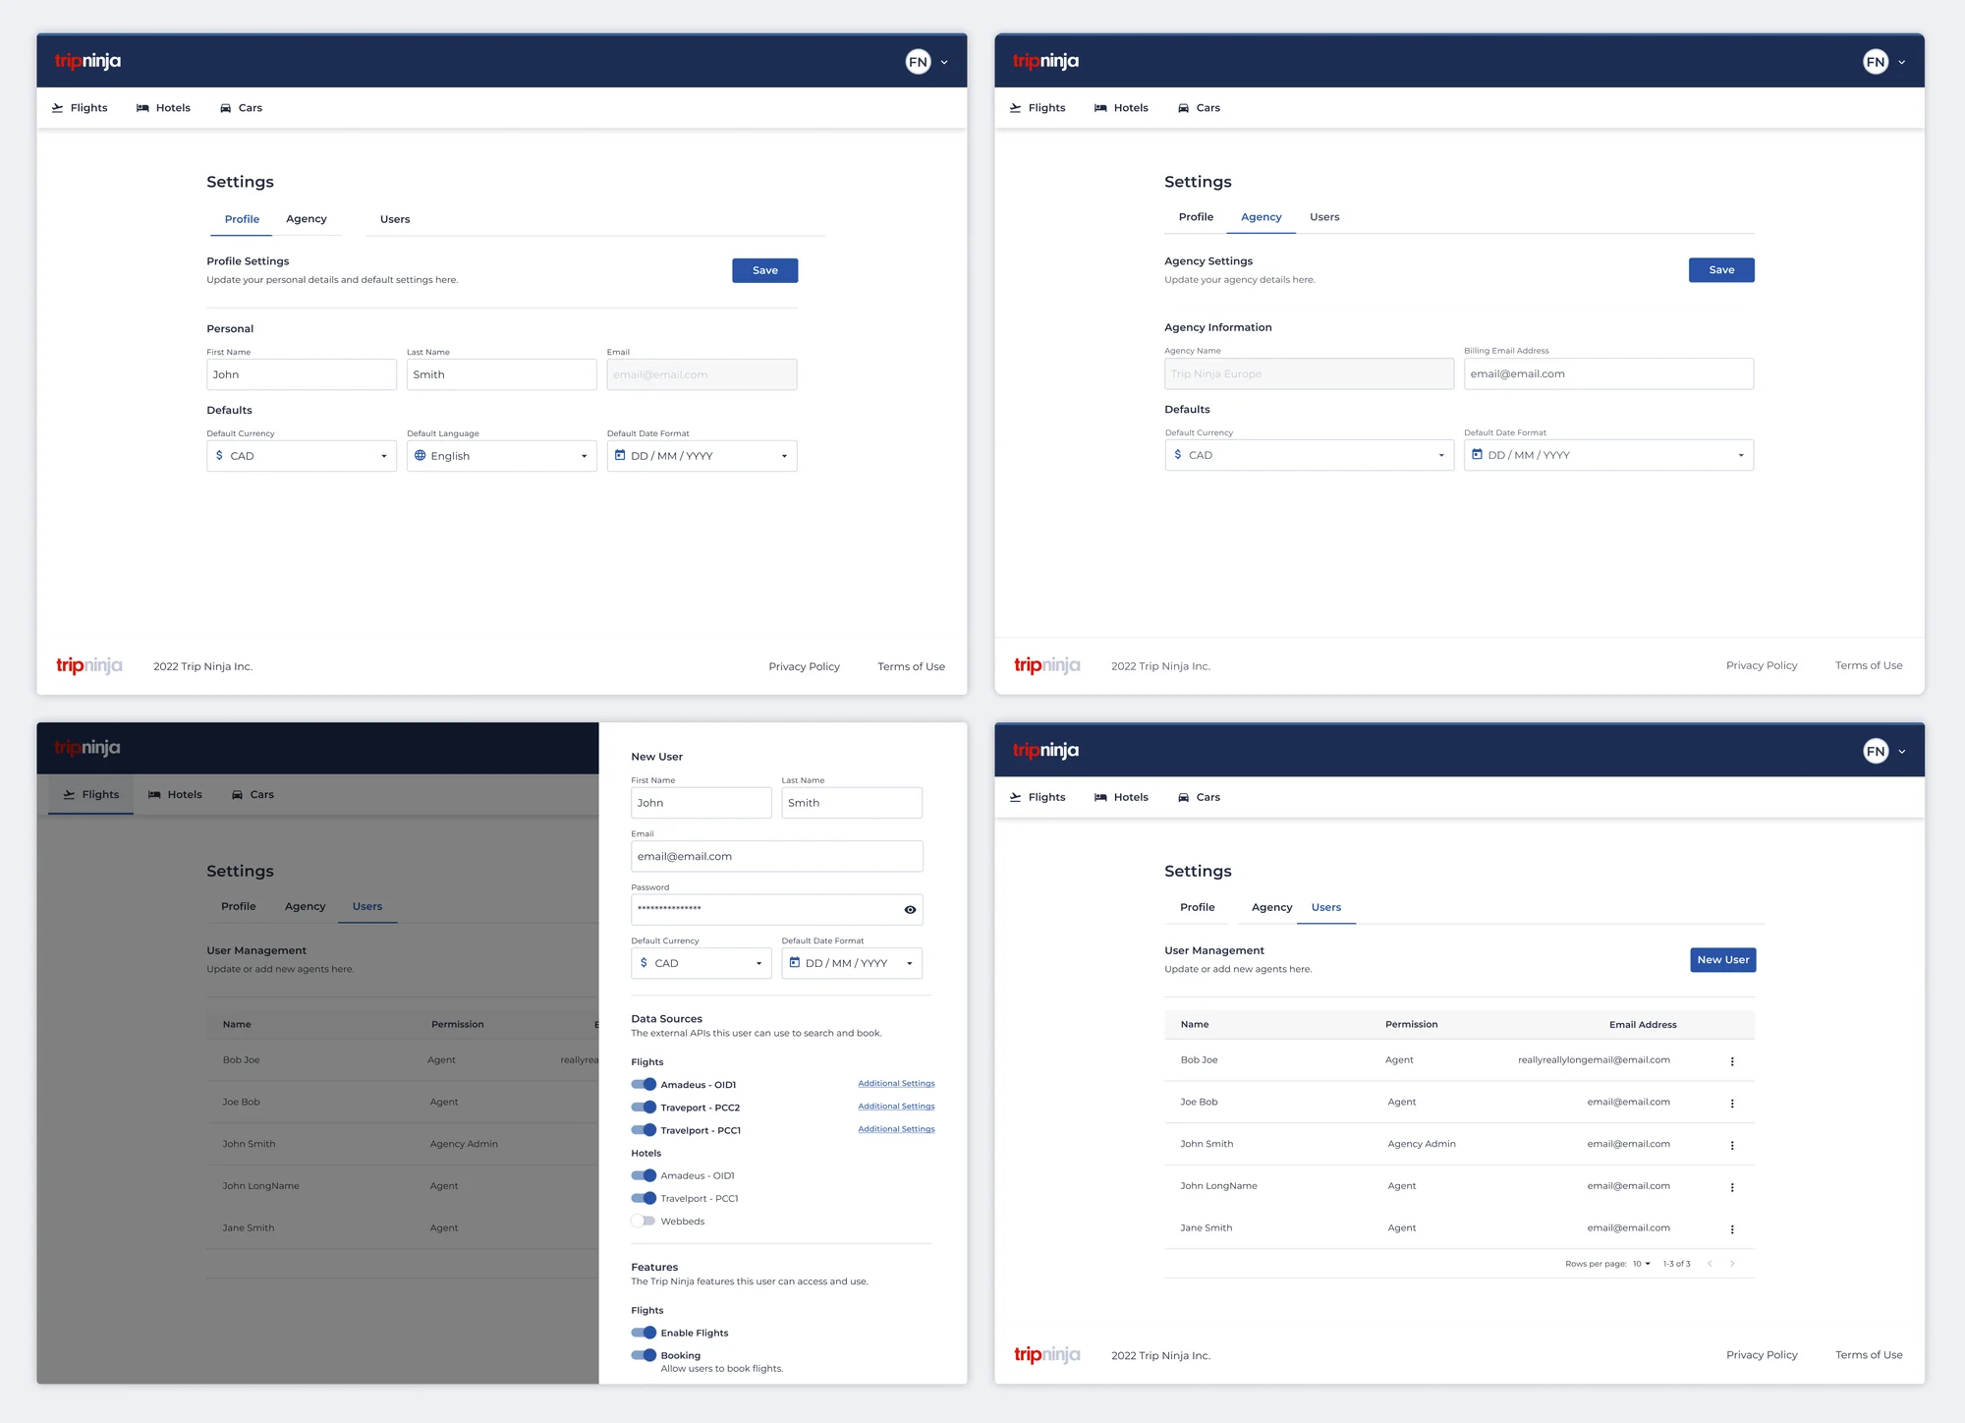Toggle Booking feature switch
This screenshot has width=1965, height=1423.
644,1355
